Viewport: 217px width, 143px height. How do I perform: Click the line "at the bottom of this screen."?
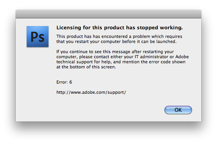click(86, 67)
